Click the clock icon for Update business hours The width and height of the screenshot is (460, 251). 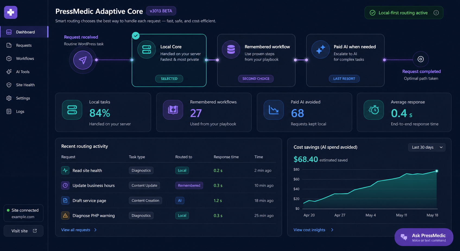65,185
